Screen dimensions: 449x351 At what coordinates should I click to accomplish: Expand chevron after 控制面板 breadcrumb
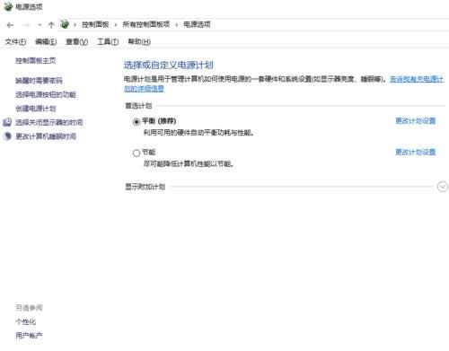point(116,25)
